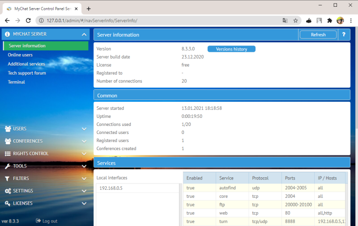Click the Conferences group icon
This screenshot has width=358, height=226.
click(x=8, y=141)
